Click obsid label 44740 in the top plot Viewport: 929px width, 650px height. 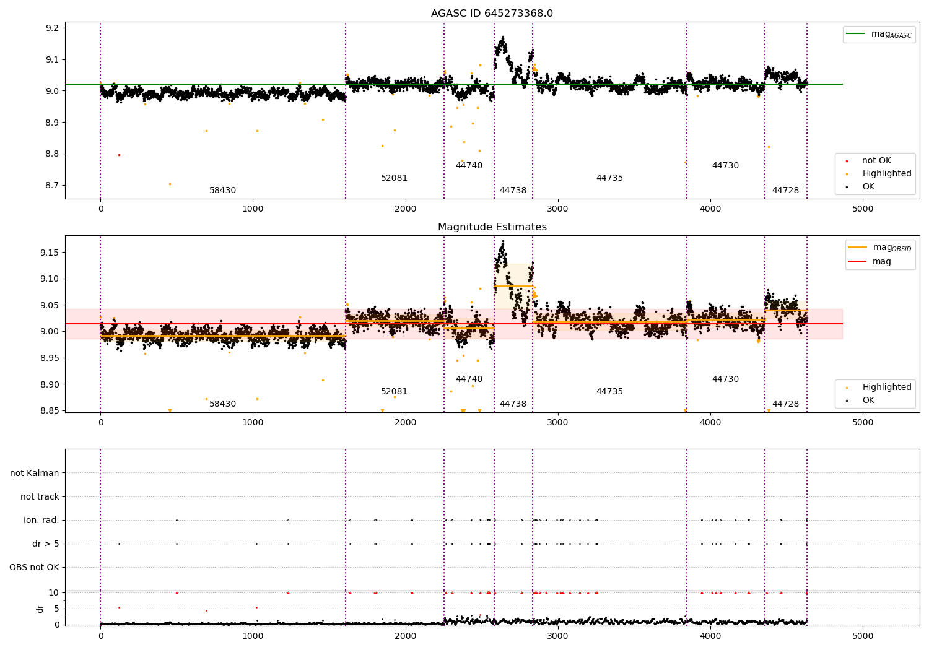click(x=469, y=166)
